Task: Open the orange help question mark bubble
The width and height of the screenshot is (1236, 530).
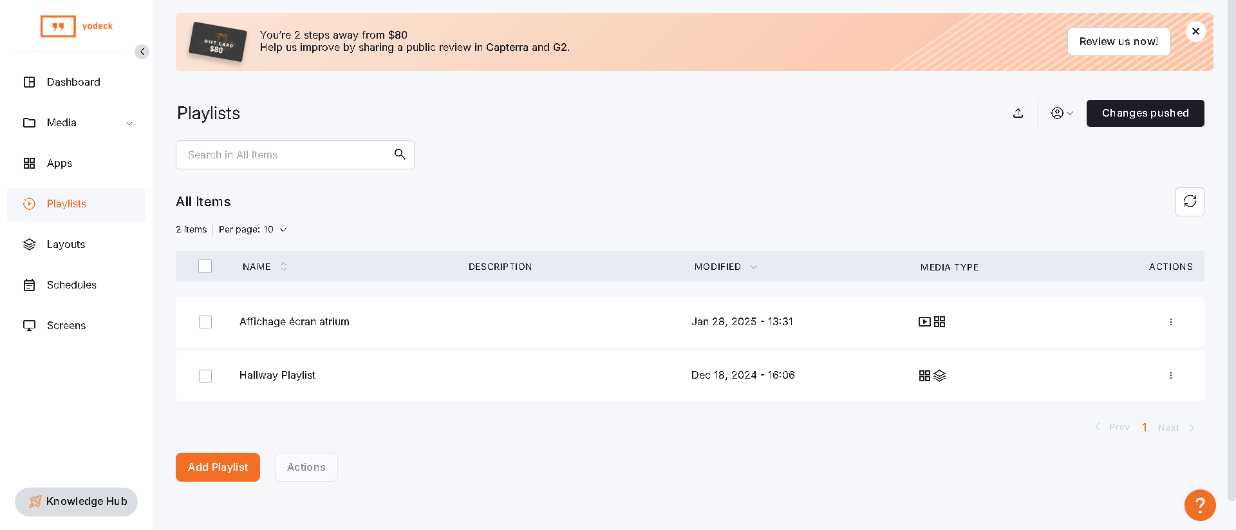Action: [x=1200, y=506]
